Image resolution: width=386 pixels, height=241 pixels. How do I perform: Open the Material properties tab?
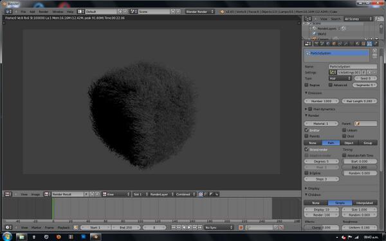358,44
